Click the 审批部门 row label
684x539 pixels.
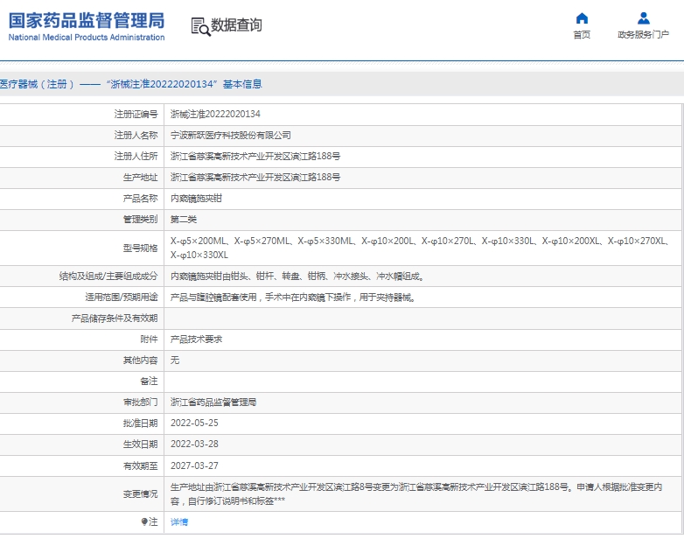pyautogui.click(x=141, y=402)
